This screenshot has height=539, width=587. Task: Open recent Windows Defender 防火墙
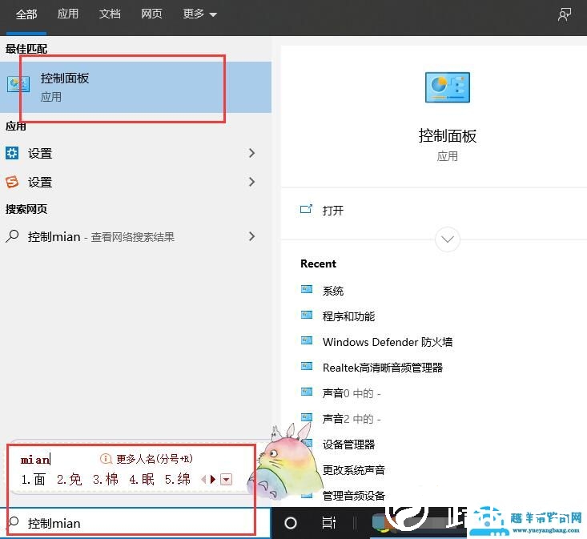[388, 342]
